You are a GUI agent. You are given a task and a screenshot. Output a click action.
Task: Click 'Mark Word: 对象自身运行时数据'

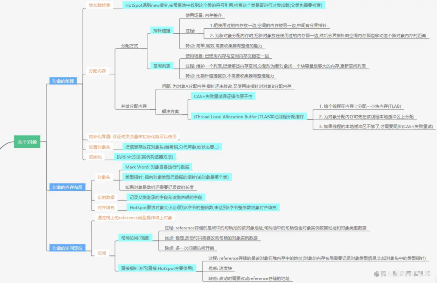coord(157,167)
